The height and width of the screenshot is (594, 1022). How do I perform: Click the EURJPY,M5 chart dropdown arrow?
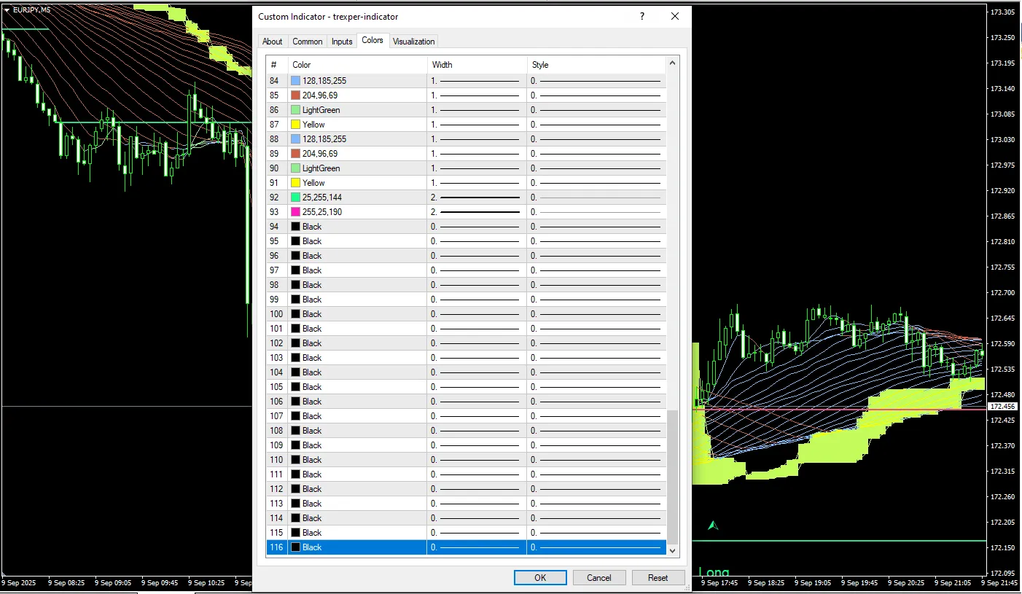pyautogui.click(x=7, y=9)
